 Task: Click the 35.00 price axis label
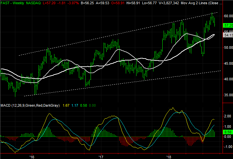(x=228, y=95)
